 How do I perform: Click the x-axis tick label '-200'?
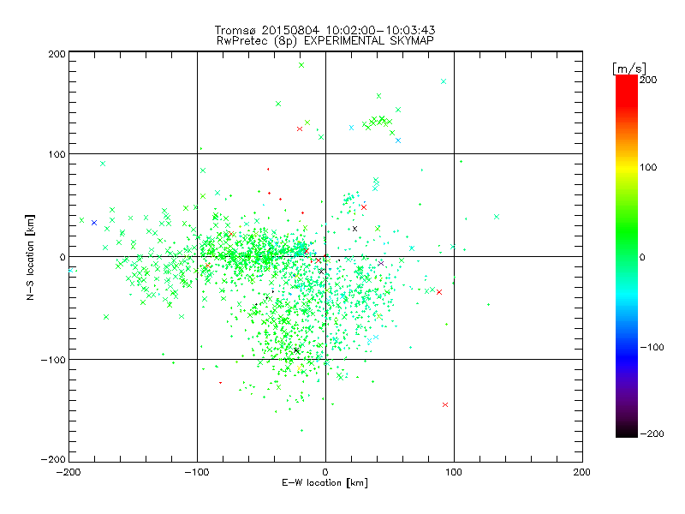pos(68,472)
